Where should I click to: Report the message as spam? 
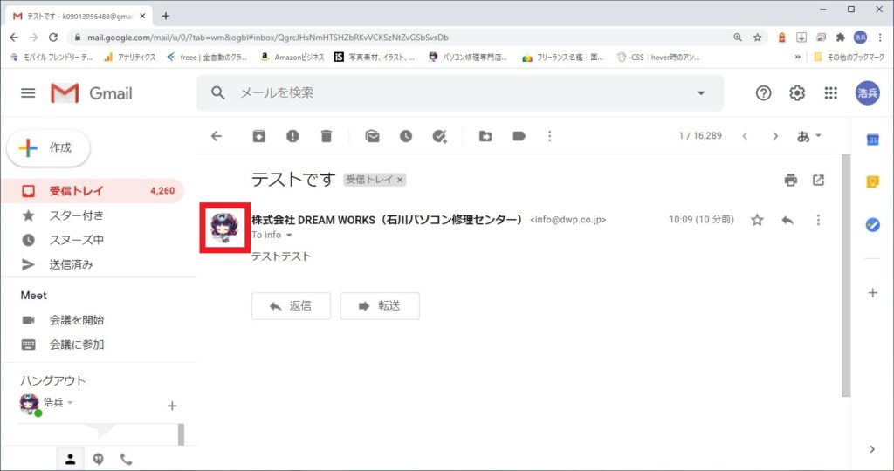[x=292, y=136]
